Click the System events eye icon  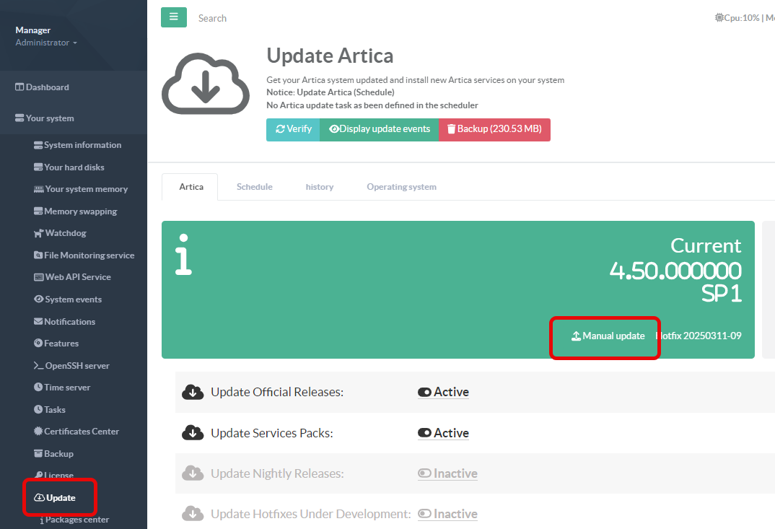(39, 300)
